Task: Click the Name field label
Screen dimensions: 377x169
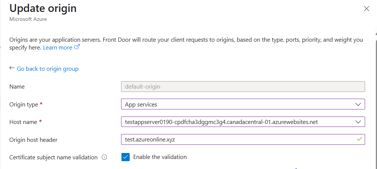Action: point(17,87)
